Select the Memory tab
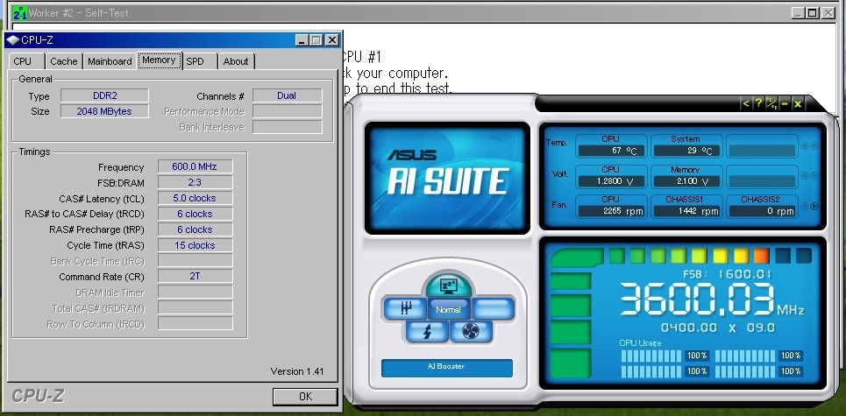846x416 pixels. [159, 60]
